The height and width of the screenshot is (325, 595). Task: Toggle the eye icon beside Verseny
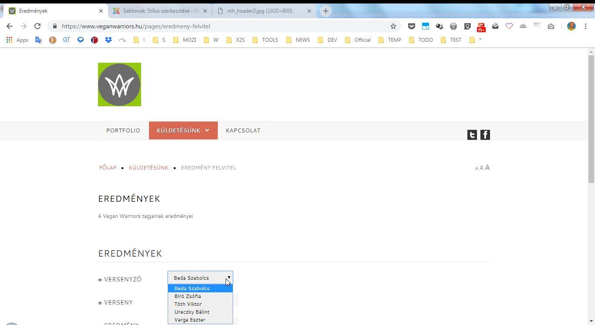coord(100,303)
